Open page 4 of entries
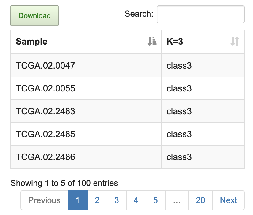Viewport: 253px width, 215px height. pos(136,200)
